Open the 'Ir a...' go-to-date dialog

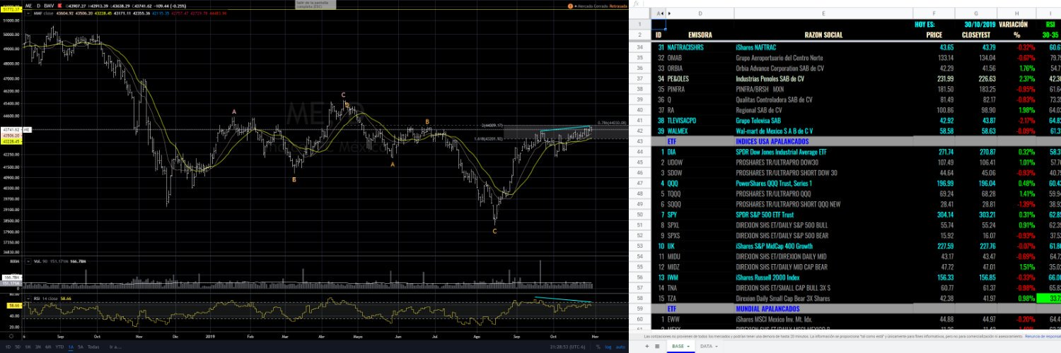pos(115,347)
